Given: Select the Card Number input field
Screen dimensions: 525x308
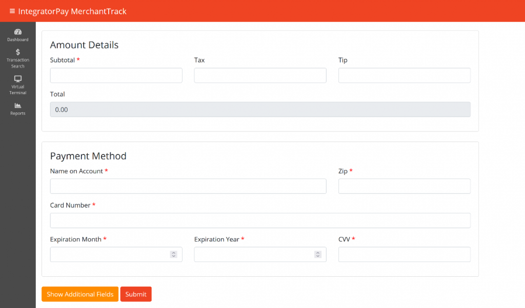Looking at the screenshot, I should click(260, 221).
